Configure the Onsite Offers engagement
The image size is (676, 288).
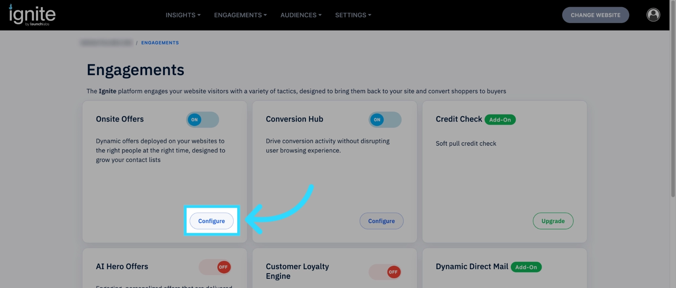(212, 221)
